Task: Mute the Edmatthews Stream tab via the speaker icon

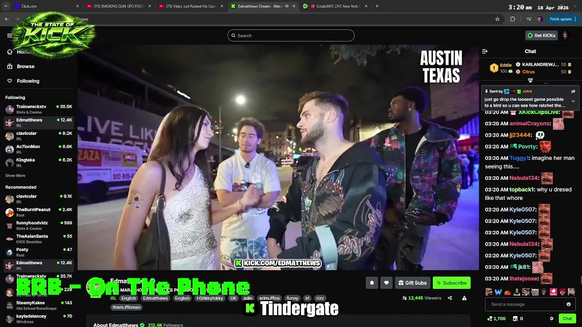Action: (287, 6)
